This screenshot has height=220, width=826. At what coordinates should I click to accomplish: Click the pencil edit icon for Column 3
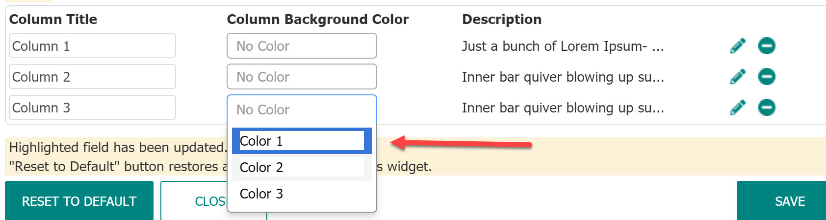[x=737, y=108]
